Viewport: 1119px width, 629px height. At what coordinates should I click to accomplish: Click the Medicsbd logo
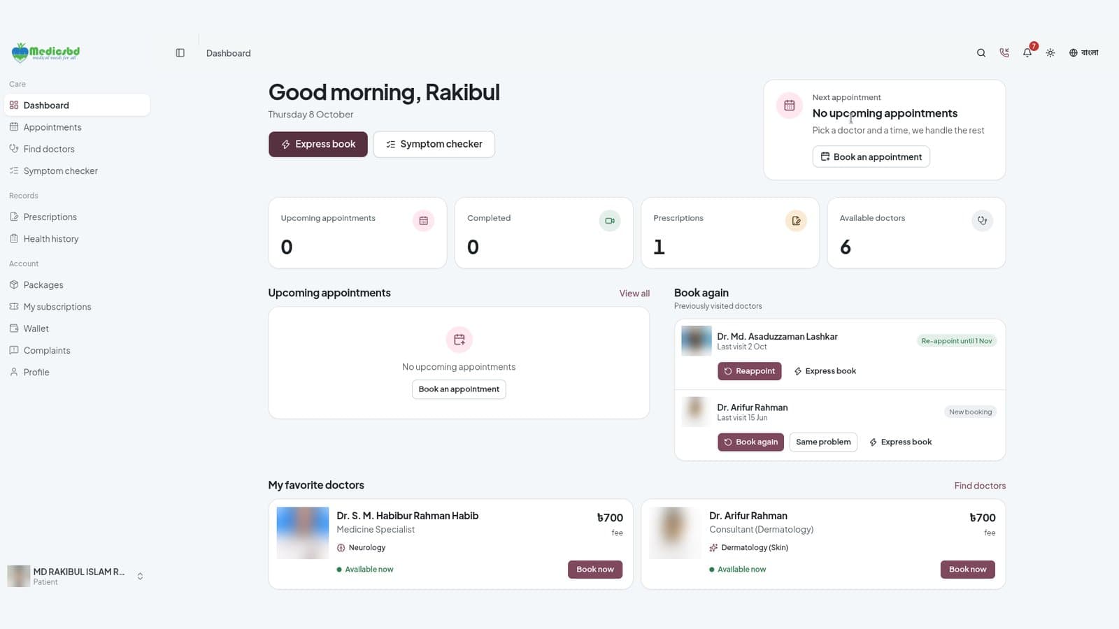45,52
